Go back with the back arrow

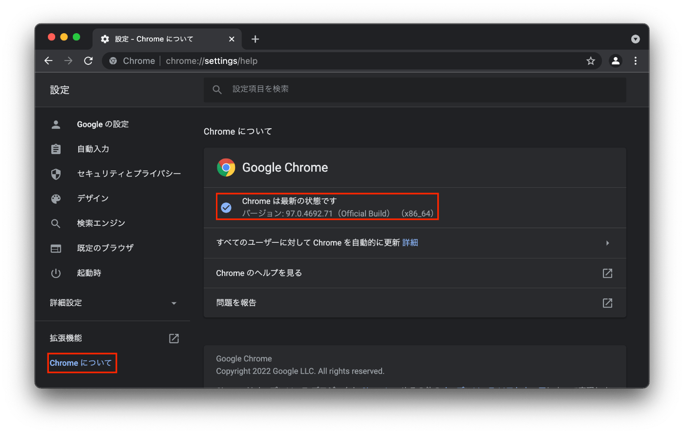[48, 60]
